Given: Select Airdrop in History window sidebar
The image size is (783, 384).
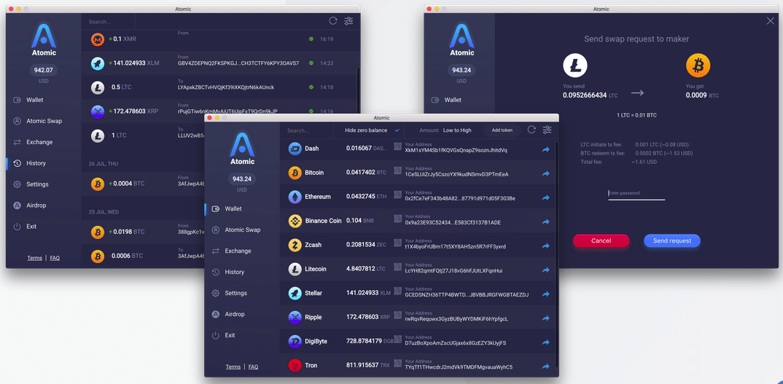Looking at the screenshot, I should click(x=36, y=205).
